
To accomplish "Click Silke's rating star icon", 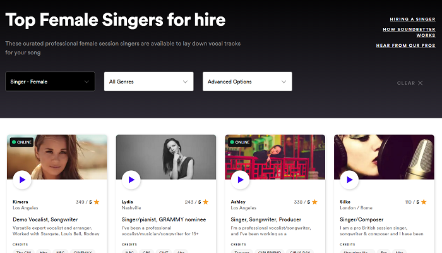I will click(x=424, y=202).
